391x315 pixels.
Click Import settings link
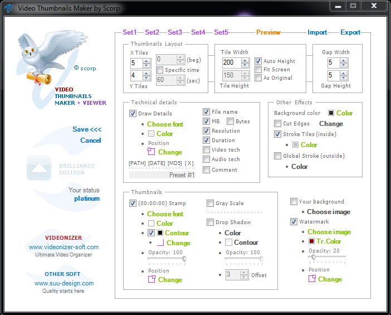coord(317,32)
